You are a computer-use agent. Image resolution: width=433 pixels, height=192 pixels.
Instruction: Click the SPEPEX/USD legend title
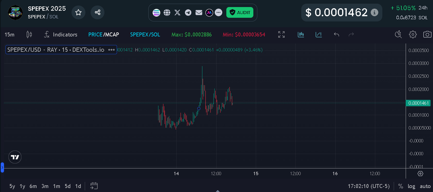pyautogui.click(x=56, y=50)
